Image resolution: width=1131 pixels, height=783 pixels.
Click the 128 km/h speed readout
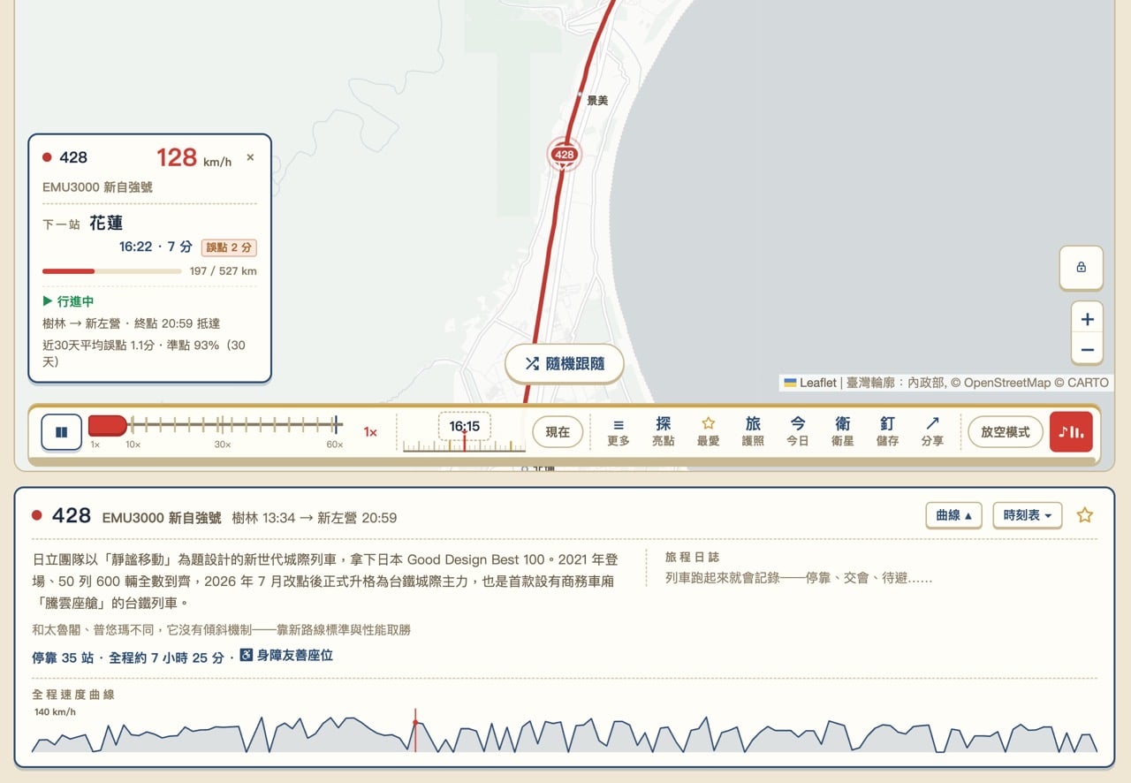point(194,158)
